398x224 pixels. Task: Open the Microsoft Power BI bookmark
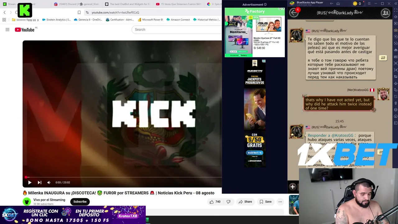coord(150,20)
